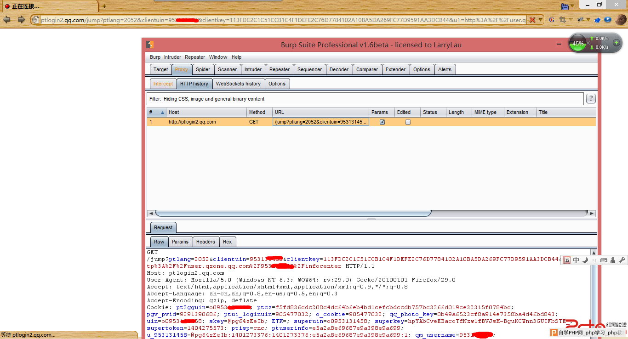The height and width of the screenshot is (339, 628).
Task: Click the 45% memory ball on floating widget
Action: 578,43
